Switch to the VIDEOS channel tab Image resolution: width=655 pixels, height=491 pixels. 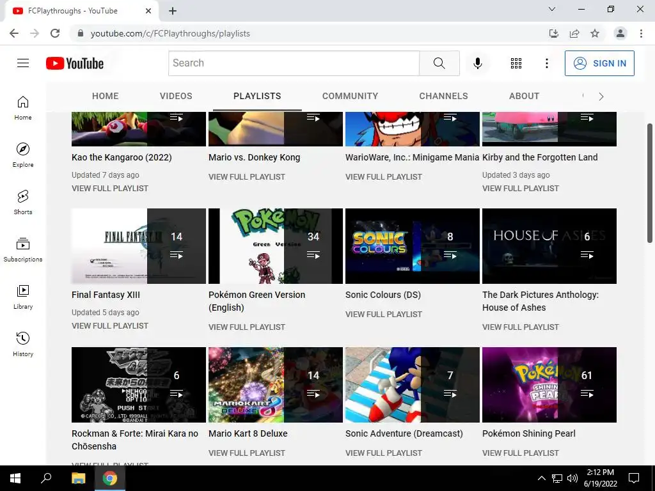[176, 96]
